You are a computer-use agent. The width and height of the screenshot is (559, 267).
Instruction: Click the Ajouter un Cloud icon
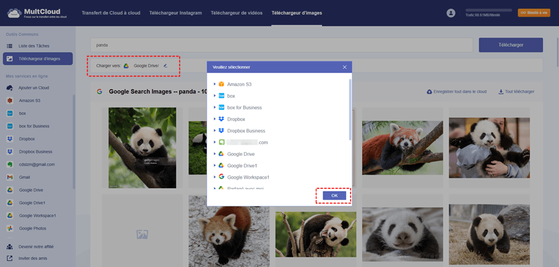click(10, 88)
